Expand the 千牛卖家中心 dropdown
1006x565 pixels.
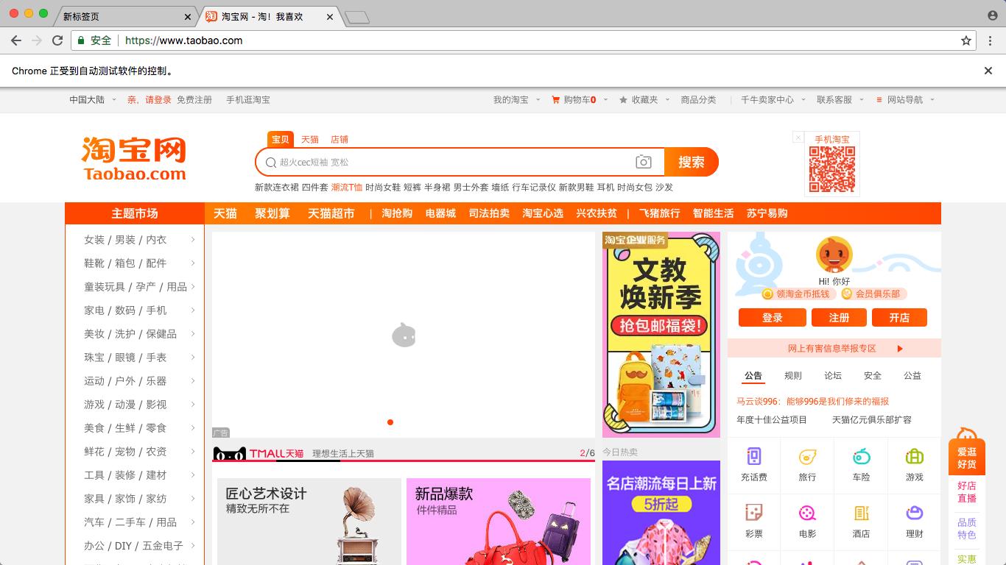773,100
